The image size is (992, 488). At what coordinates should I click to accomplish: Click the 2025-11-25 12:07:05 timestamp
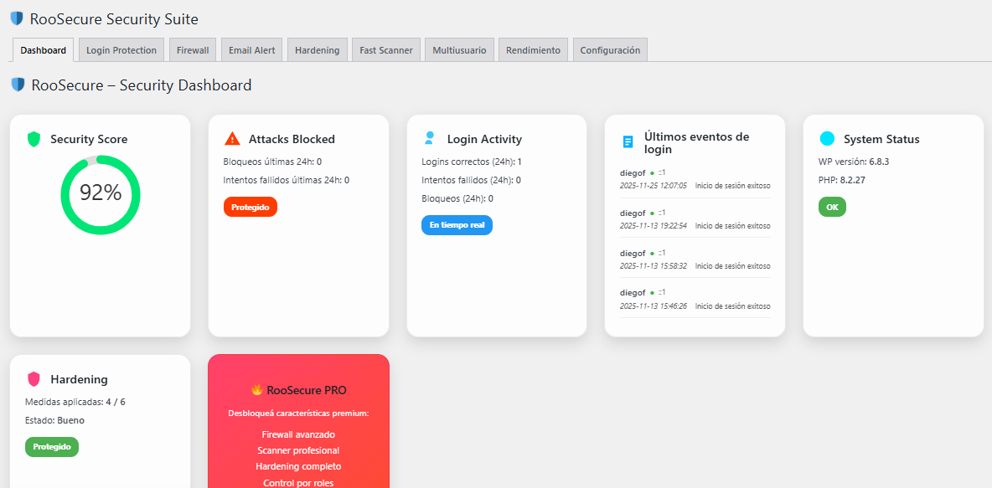pyautogui.click(x=653, y=185)
